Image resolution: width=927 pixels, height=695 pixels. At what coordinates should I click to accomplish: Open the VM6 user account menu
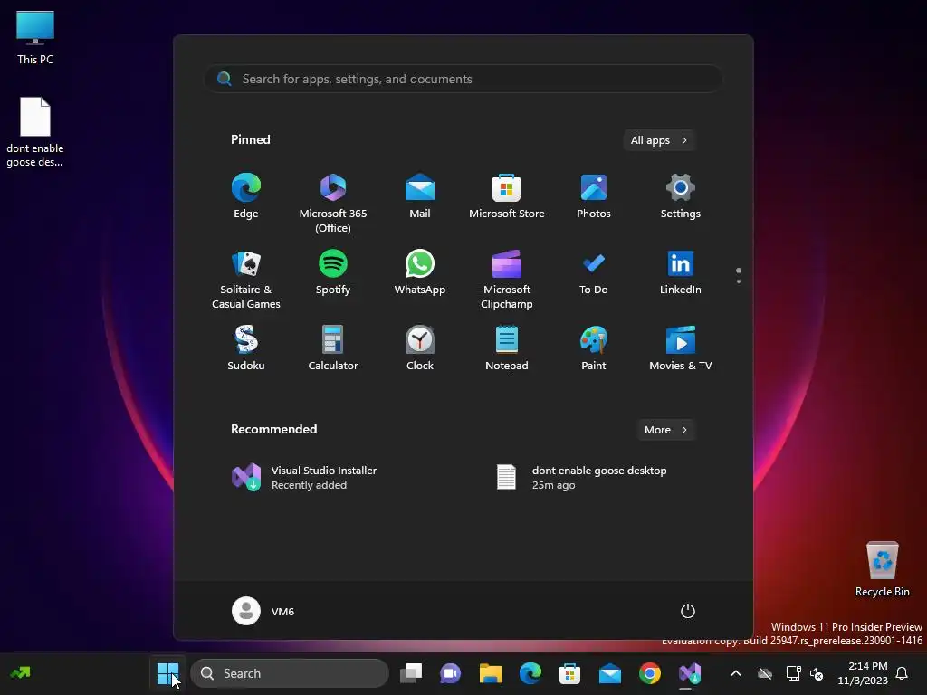(263, 611)
